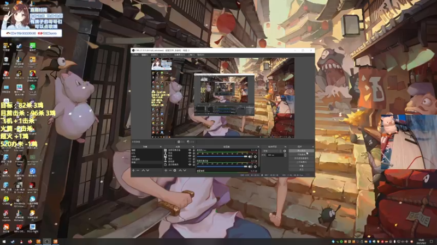Click OBS Studio icon in taskbar
Viewport: 437px width, 245px height.
tap(47, 241)
